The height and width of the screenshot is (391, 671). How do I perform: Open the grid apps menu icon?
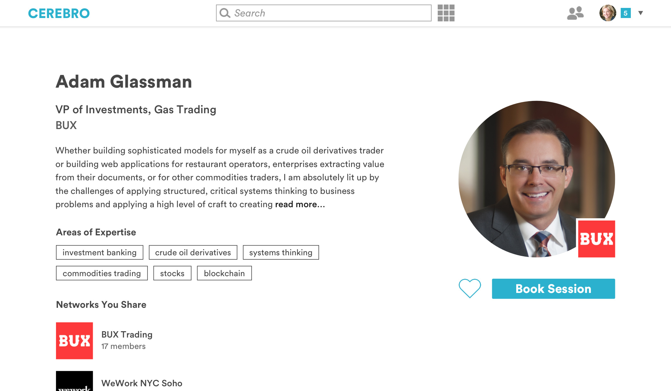point(446,13)
